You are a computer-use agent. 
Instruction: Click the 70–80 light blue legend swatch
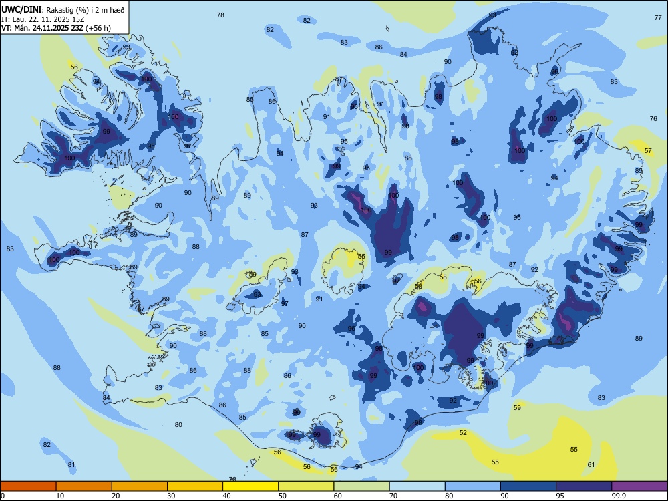point(417,486)
